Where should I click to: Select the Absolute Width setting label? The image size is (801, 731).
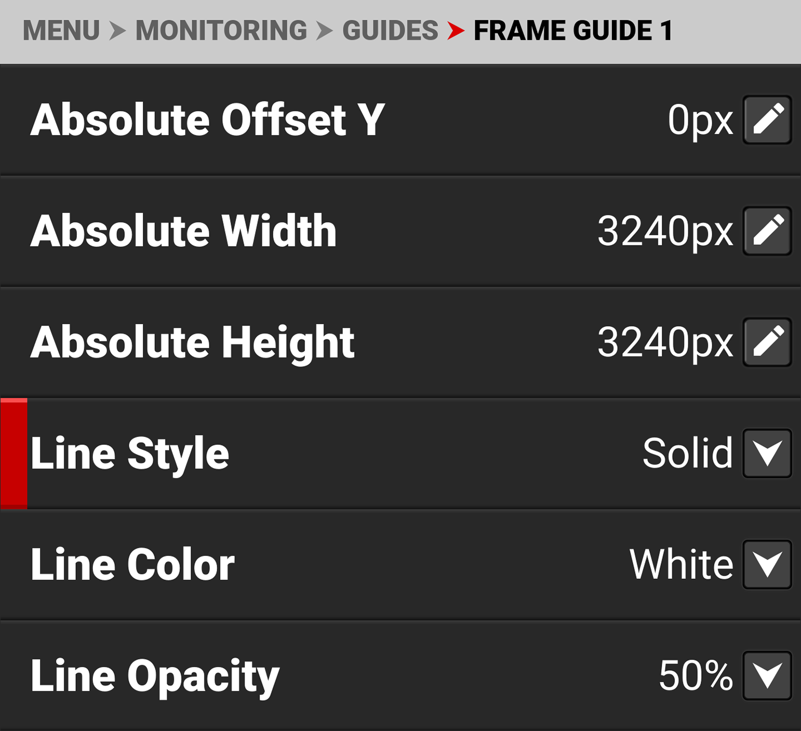183,231
